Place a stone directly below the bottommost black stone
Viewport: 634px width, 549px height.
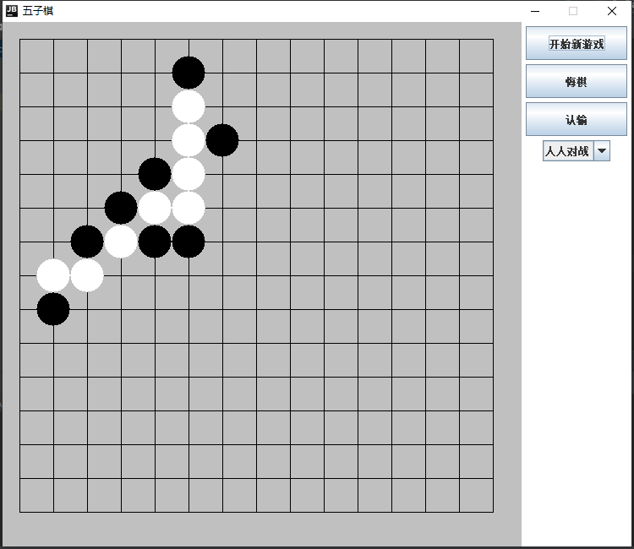point(53,343)
